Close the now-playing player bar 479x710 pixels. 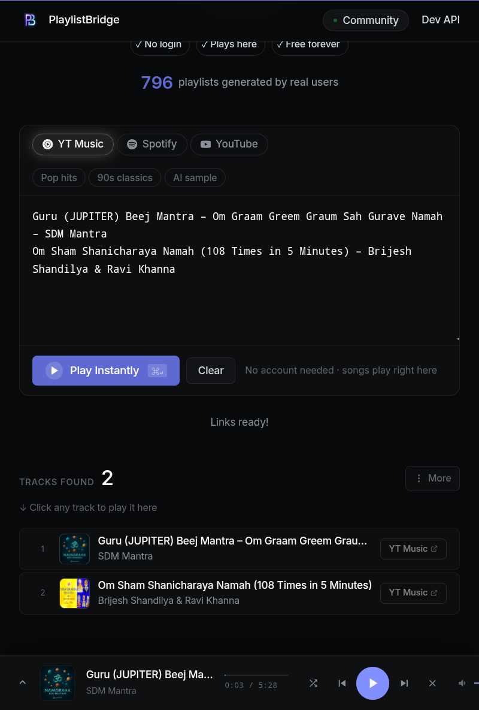[432, 683]
